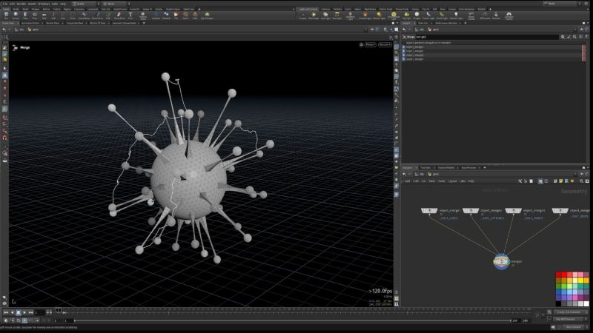The height and width of the screenshot is (333, 593).
Task: Toggle checkbox for second object_merge input
Action: point(404,51)
